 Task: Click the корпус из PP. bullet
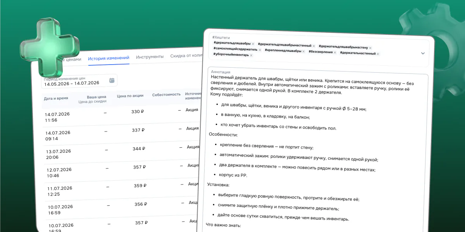coord(233,175)
